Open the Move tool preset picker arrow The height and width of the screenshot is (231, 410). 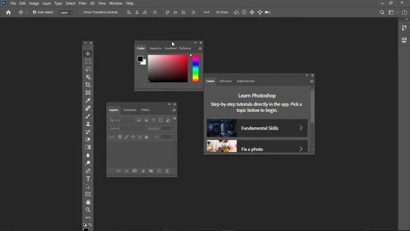pyautogui.click(x=27, y=13)
